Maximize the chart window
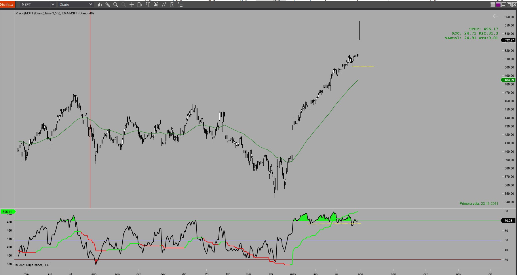The width and height of the screenshot is (517, 275). tap(509, 5)
